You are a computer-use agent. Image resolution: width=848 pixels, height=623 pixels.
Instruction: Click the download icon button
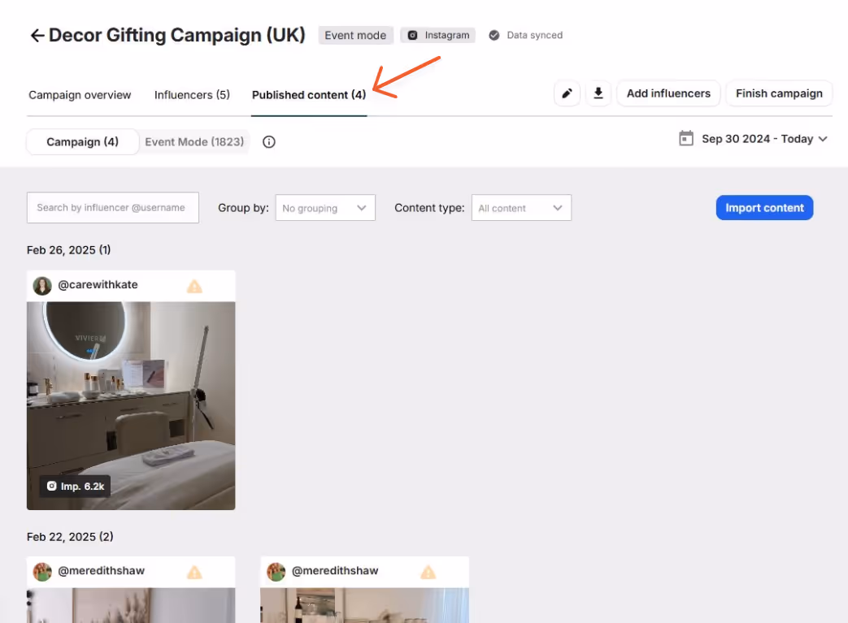[598, 93]
